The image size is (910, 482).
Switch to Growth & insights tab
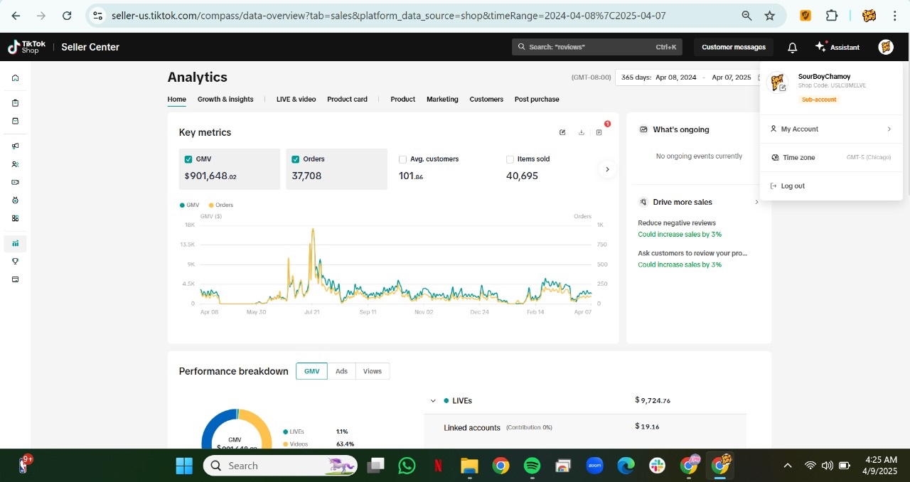(225, 100)
